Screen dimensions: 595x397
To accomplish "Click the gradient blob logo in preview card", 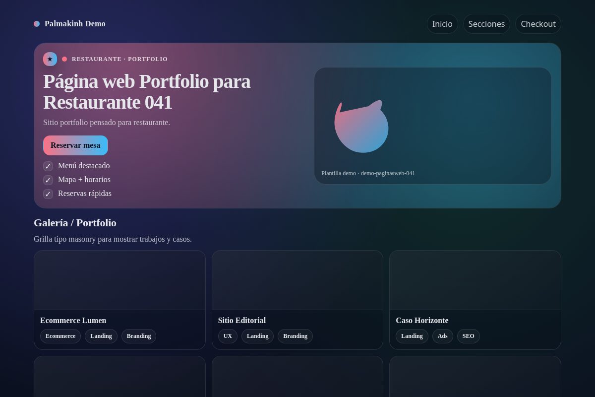I will pos(361,126).
